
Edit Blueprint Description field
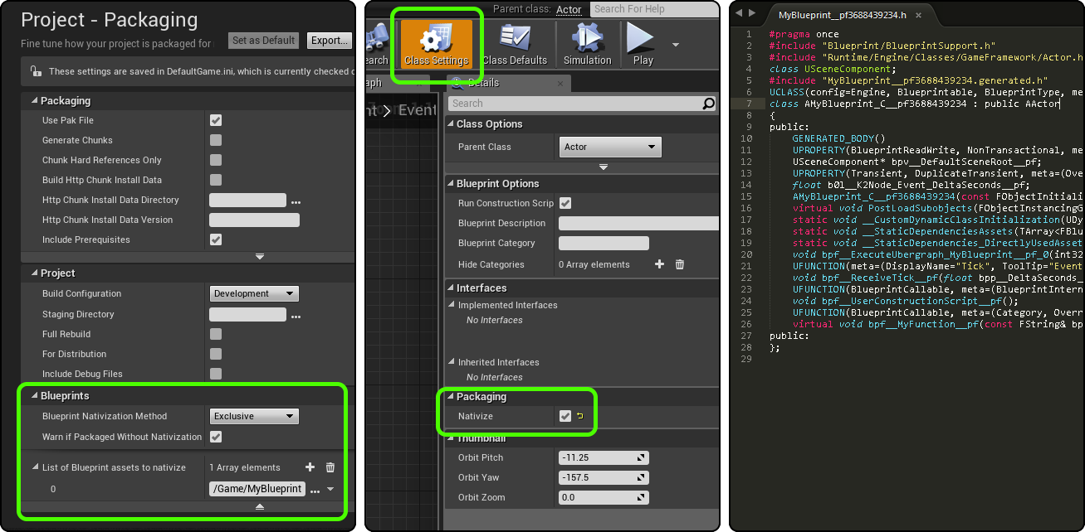[x=638, y=223]
